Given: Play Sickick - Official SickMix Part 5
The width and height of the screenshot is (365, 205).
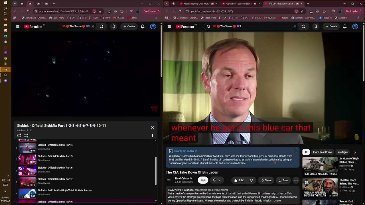Looking at the screenshot, I should click(x=85, y=159).
